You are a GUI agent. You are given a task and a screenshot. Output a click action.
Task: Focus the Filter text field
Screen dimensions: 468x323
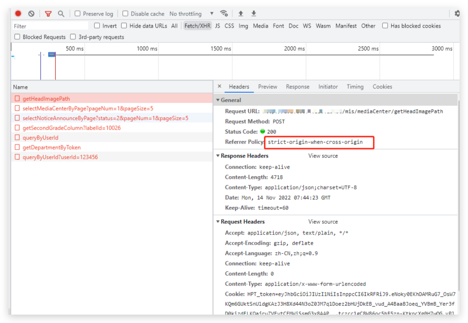tap(50, 26)
